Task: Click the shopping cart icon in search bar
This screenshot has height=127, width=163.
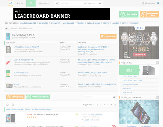Action: pos(57,3)
